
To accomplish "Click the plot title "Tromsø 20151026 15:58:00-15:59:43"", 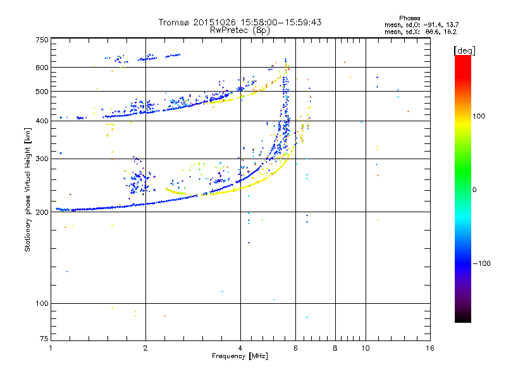I will click(x=240, y=22).
